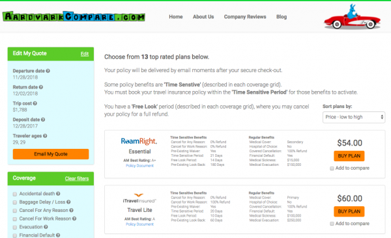Open help icon next to Deposit date
This screenshot has height=238, width=391.
click(43, 120)
